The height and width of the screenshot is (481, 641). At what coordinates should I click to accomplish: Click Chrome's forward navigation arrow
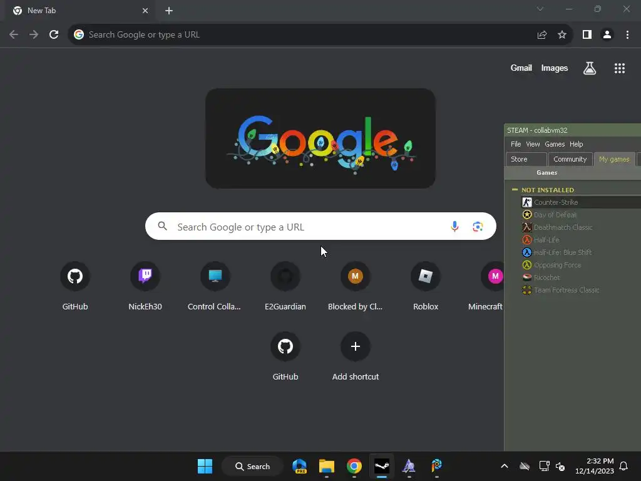(34, 35)
